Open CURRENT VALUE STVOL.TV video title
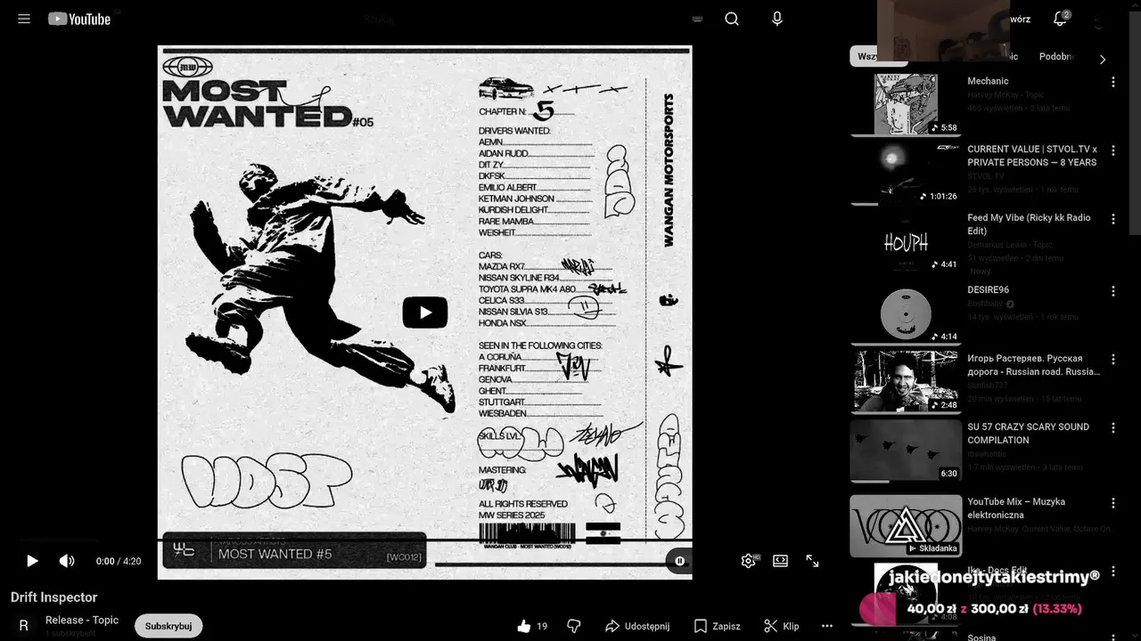Image resolution: width=1141 pixels, height=641 pixels. [x=1032, y=156]
